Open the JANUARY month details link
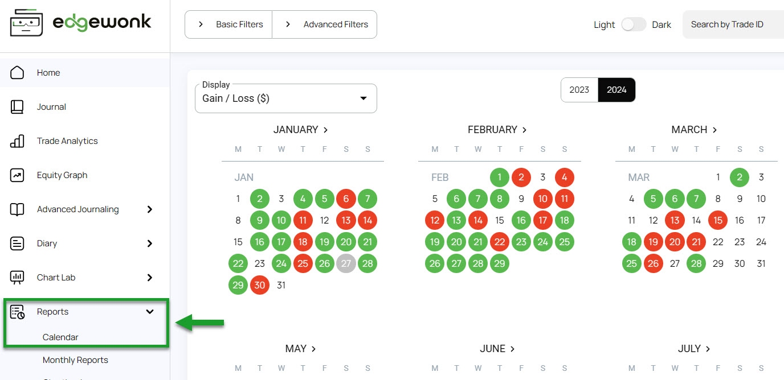The width and height of the screenshot is (784, 380). pyautogui.click(x=301, y=130)
